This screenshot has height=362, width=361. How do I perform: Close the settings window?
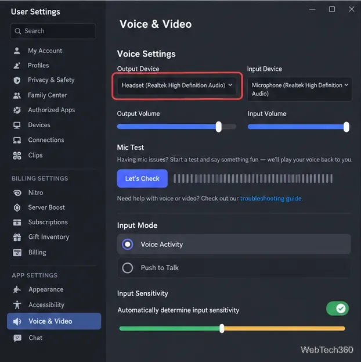click(x=352, y=9)
